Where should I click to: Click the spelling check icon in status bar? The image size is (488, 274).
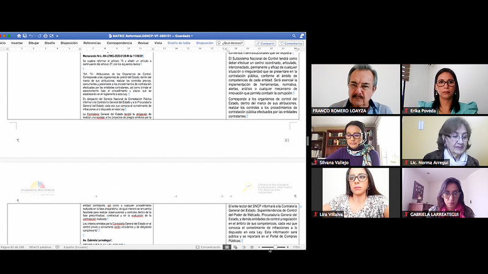click(57, 247)
